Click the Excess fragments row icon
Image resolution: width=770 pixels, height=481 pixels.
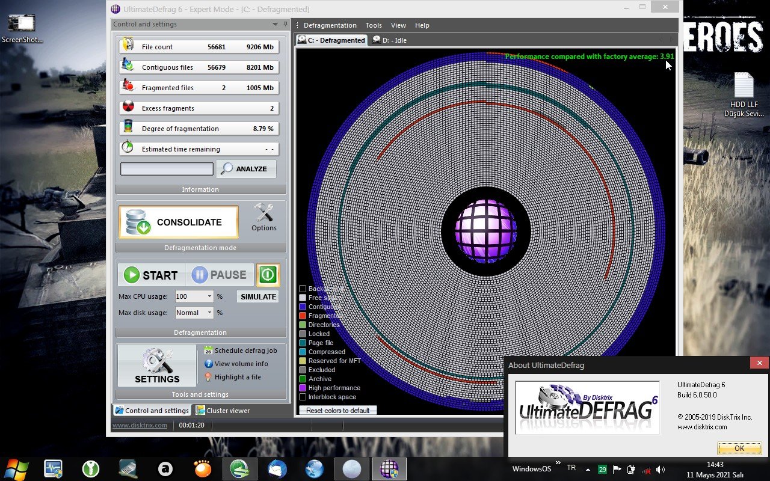coord(127,107)
